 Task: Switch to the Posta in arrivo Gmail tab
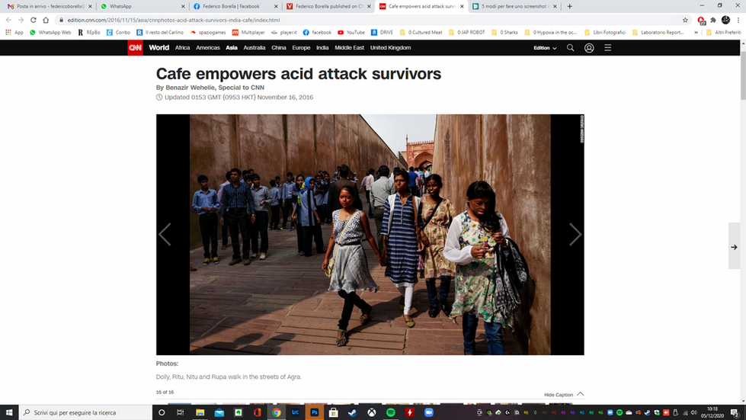pos(50,6)
